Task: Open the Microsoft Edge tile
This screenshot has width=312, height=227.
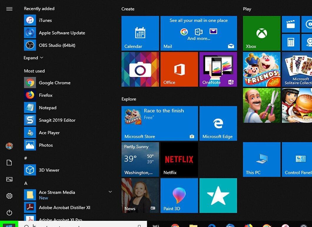Action: [218, 123]
